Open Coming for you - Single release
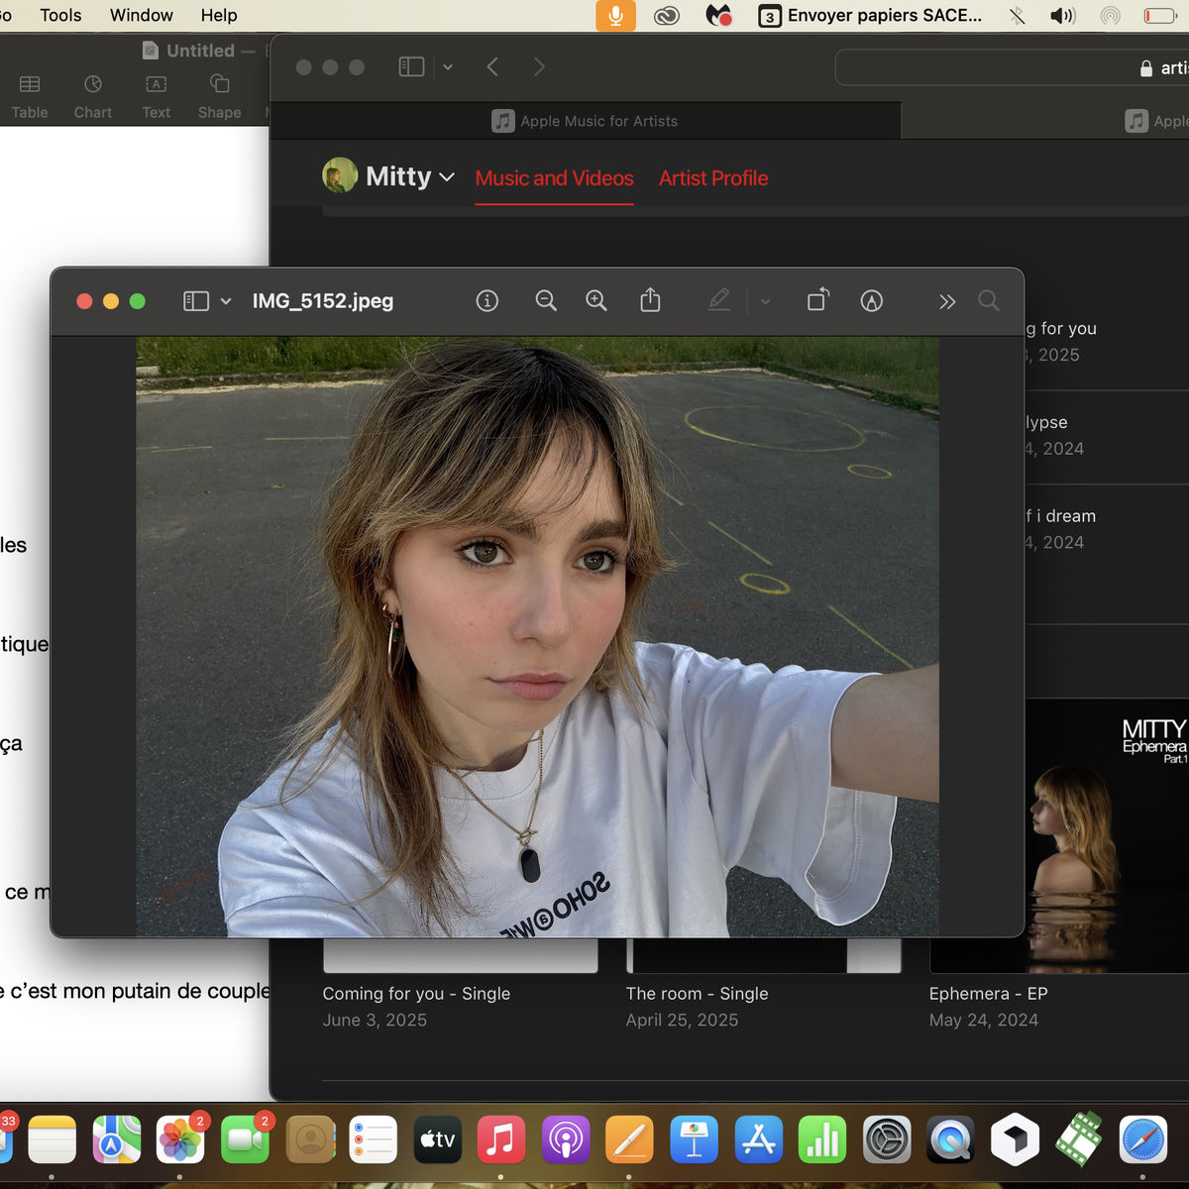 416,994
